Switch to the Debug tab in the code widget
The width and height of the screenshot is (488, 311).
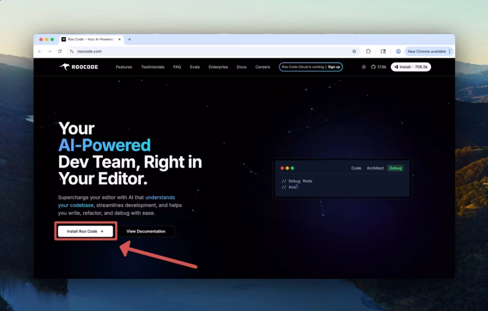396,168
